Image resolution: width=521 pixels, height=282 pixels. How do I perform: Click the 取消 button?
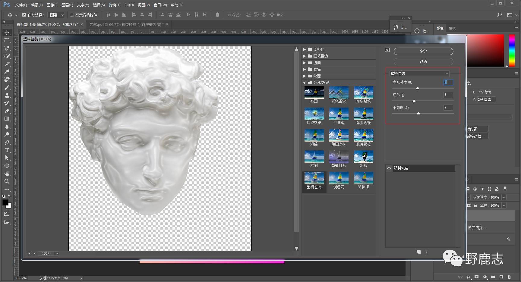423,61
